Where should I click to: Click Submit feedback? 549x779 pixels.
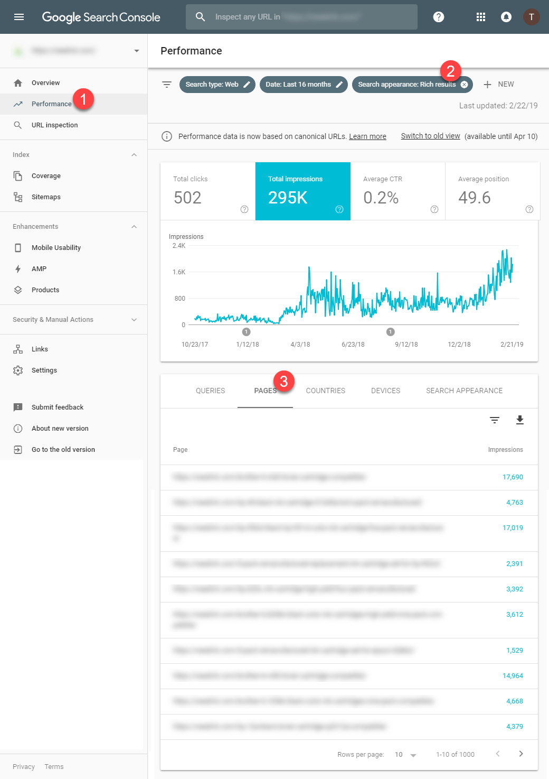[x=73, y=407]
